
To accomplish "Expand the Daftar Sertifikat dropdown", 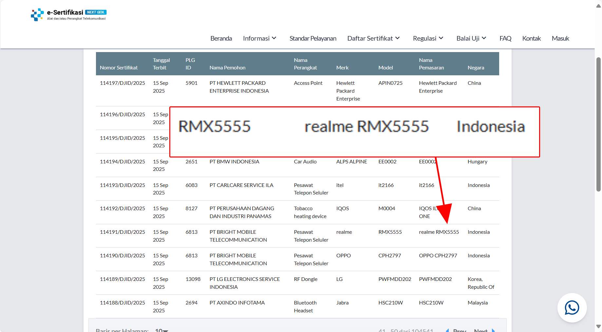I will (x=373, y=38).
